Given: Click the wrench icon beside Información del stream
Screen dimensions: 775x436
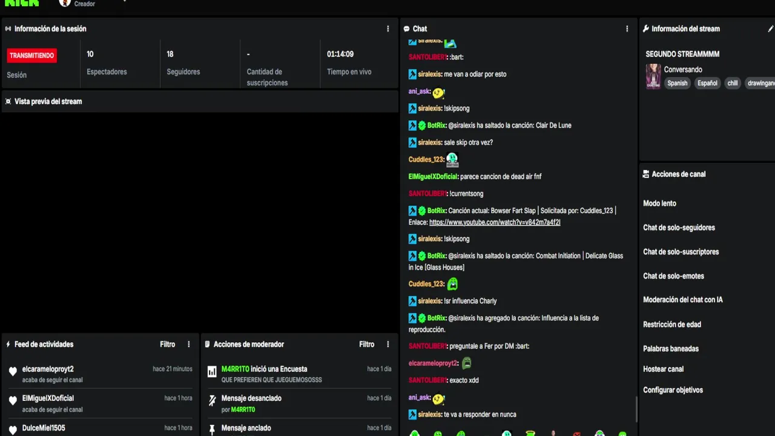Looking at the screenshot, I should 646,28.
